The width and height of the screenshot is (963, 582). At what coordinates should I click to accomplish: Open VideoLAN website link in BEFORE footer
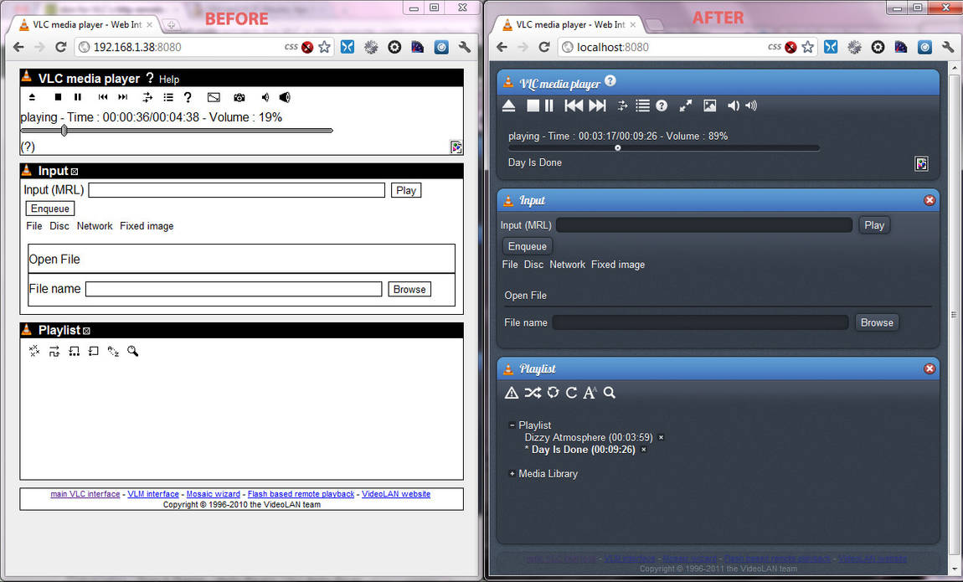point(396,494)
